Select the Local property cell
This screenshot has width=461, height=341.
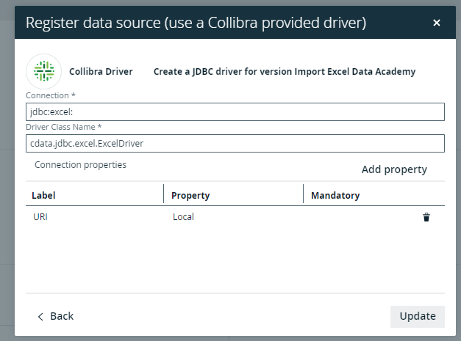point(184,217)
